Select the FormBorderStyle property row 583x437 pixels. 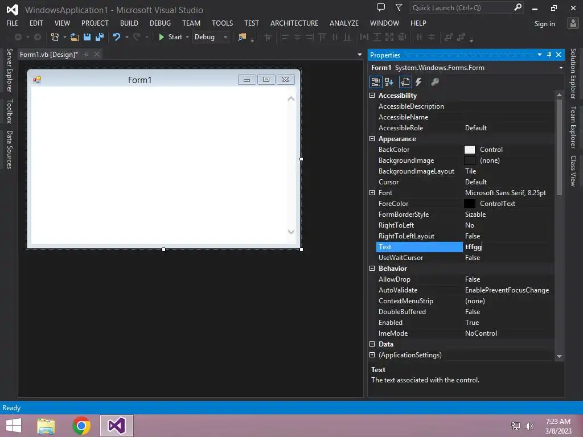point(465,215)
